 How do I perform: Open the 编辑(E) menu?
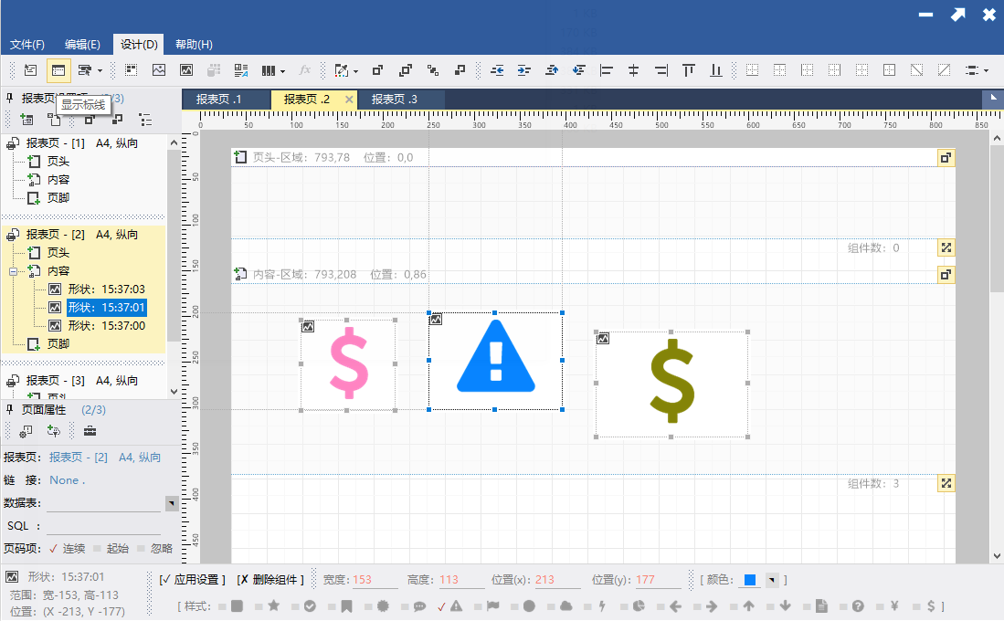[x=82, y=44]
